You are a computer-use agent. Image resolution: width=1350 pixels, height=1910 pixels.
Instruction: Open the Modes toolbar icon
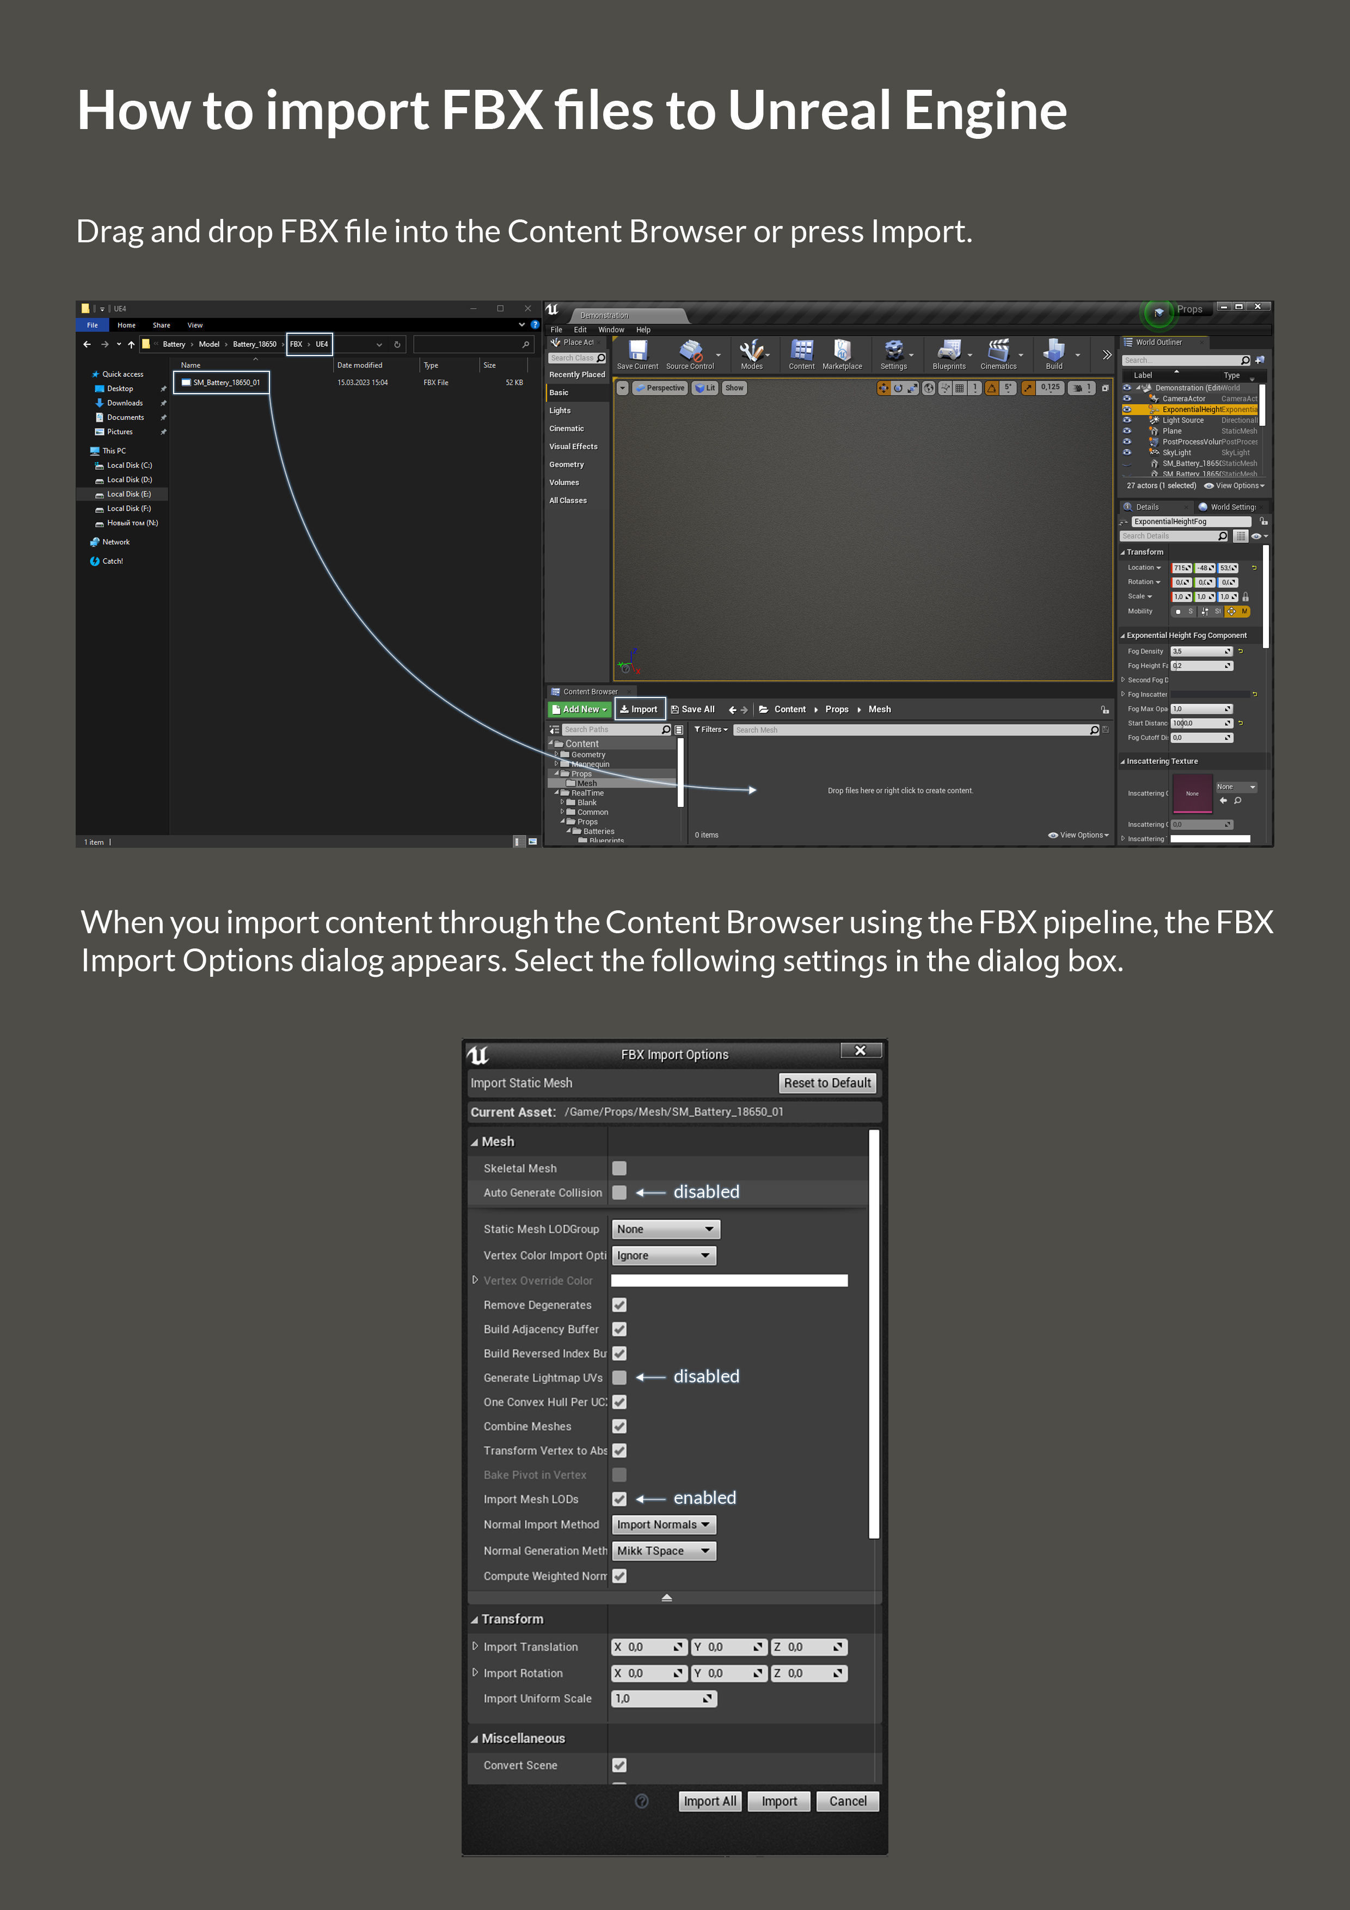751,351
